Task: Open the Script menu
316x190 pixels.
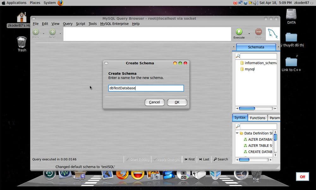Action: pyautogui.click(x=80, y=24)
